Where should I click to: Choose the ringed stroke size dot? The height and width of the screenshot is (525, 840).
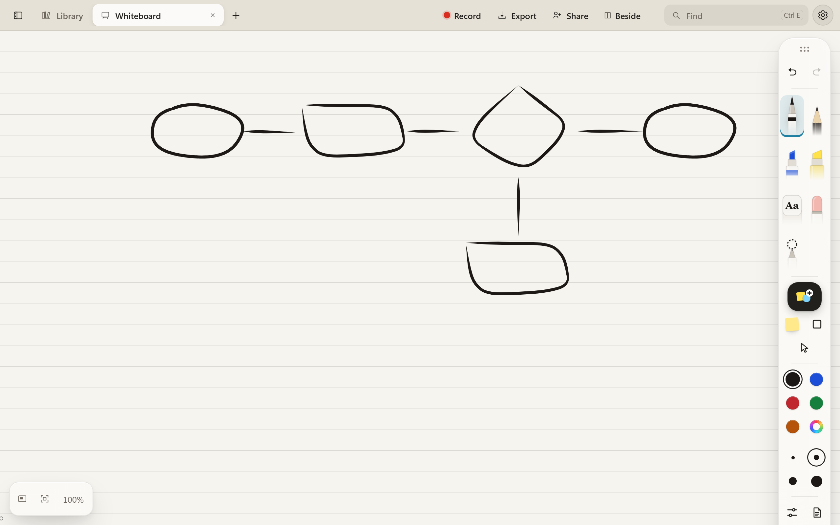coord(816,458)
